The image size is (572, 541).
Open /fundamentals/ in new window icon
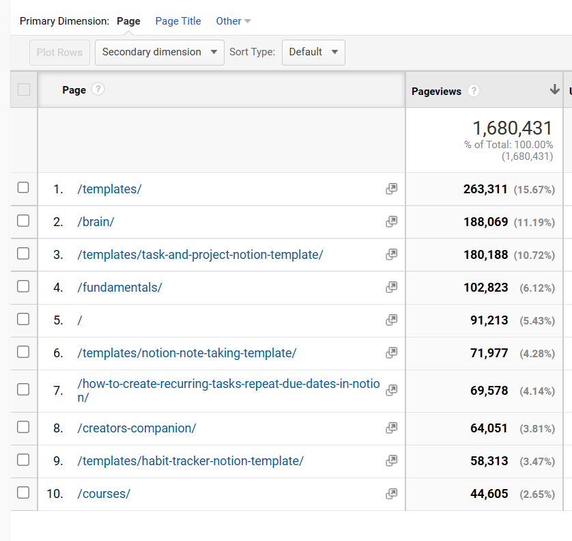point(391,288)
